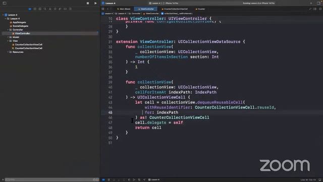Click line number 47 in gutter
The image size is (323, 182).
pos(110,122)
